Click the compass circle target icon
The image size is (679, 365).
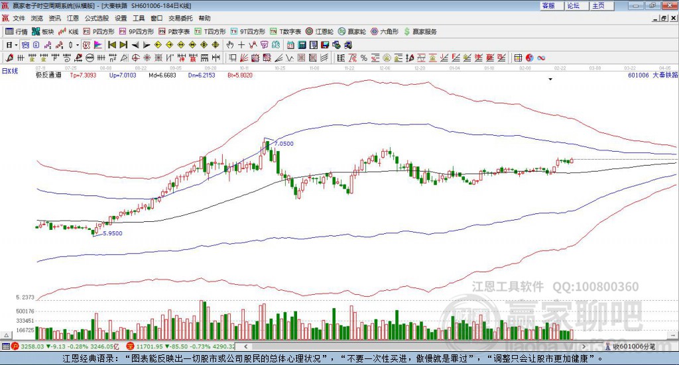[x=135, y=58]
